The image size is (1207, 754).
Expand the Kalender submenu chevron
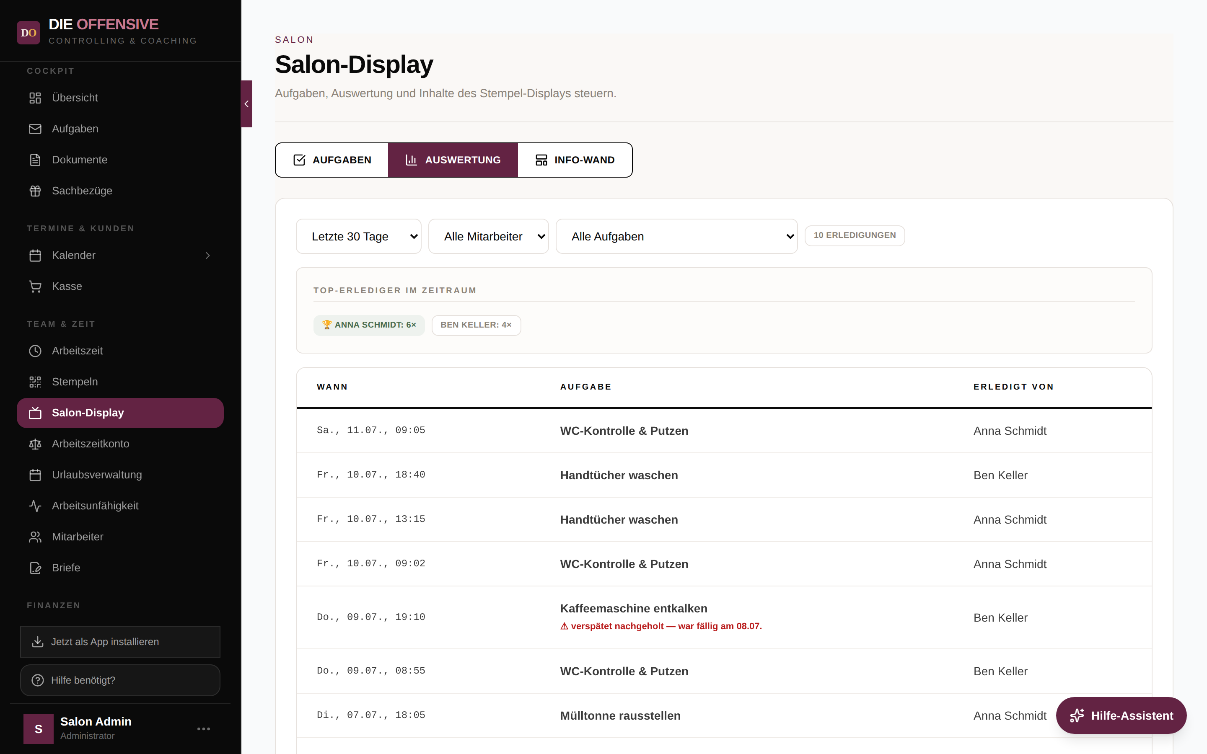[208, 256]
